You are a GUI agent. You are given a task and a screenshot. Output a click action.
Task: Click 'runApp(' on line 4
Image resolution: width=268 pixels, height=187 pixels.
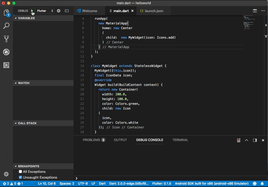(101, 19)
